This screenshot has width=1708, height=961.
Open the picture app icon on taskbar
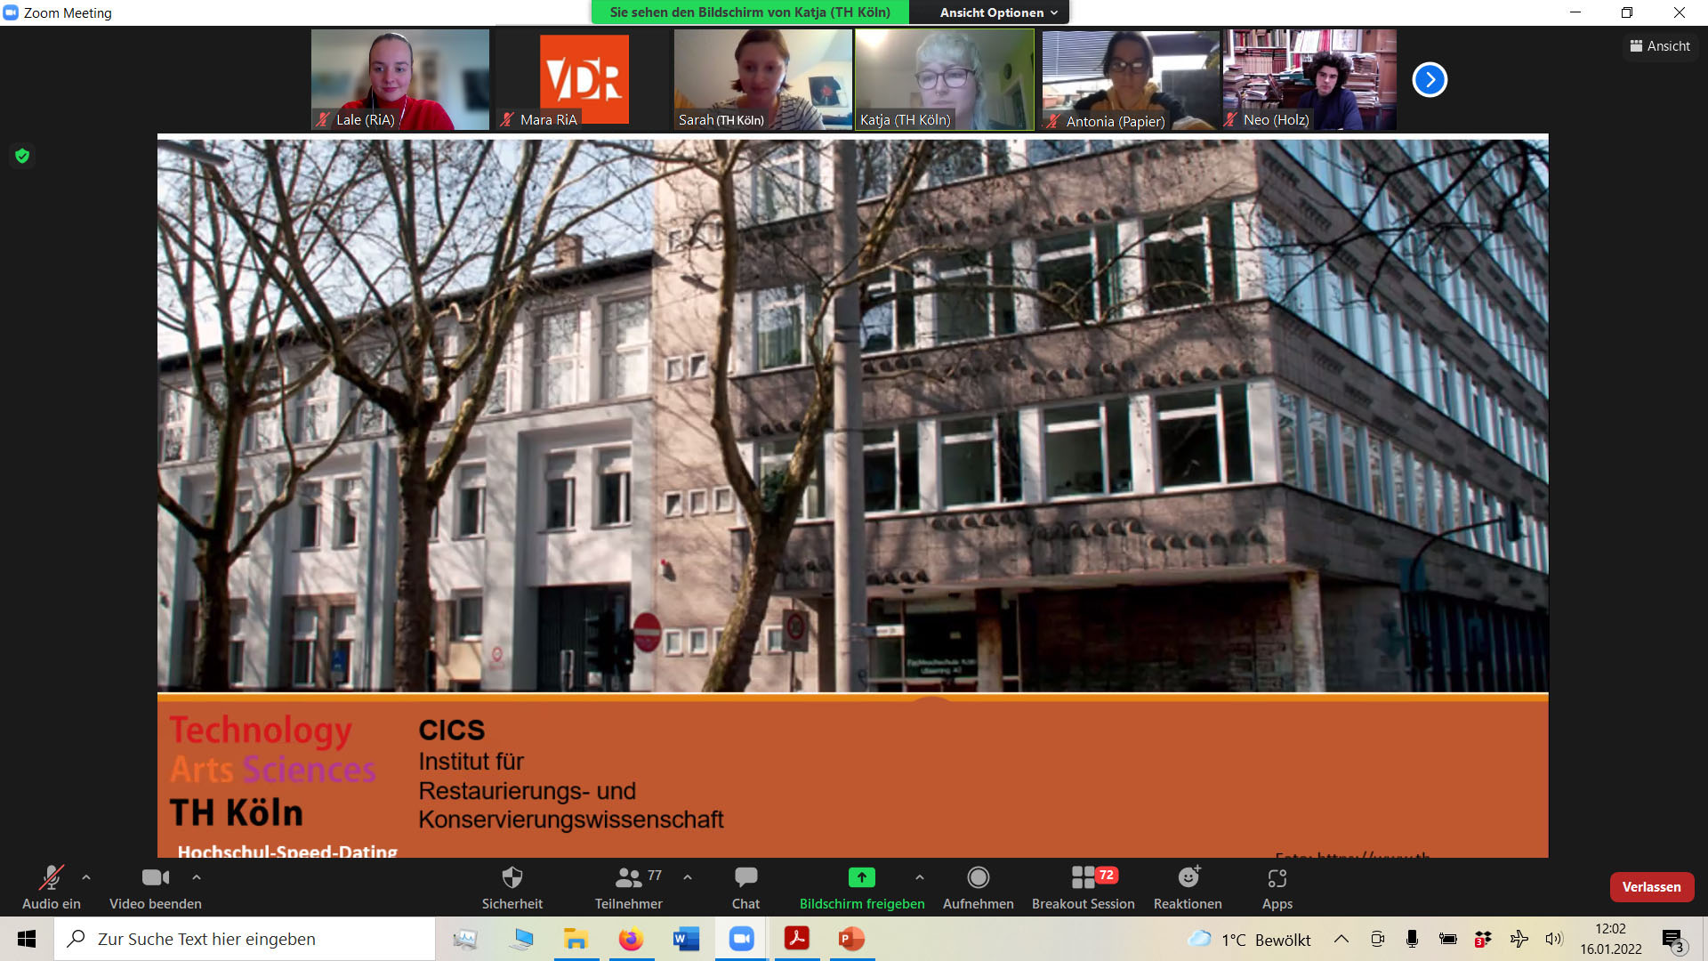[x=465, y=939]
